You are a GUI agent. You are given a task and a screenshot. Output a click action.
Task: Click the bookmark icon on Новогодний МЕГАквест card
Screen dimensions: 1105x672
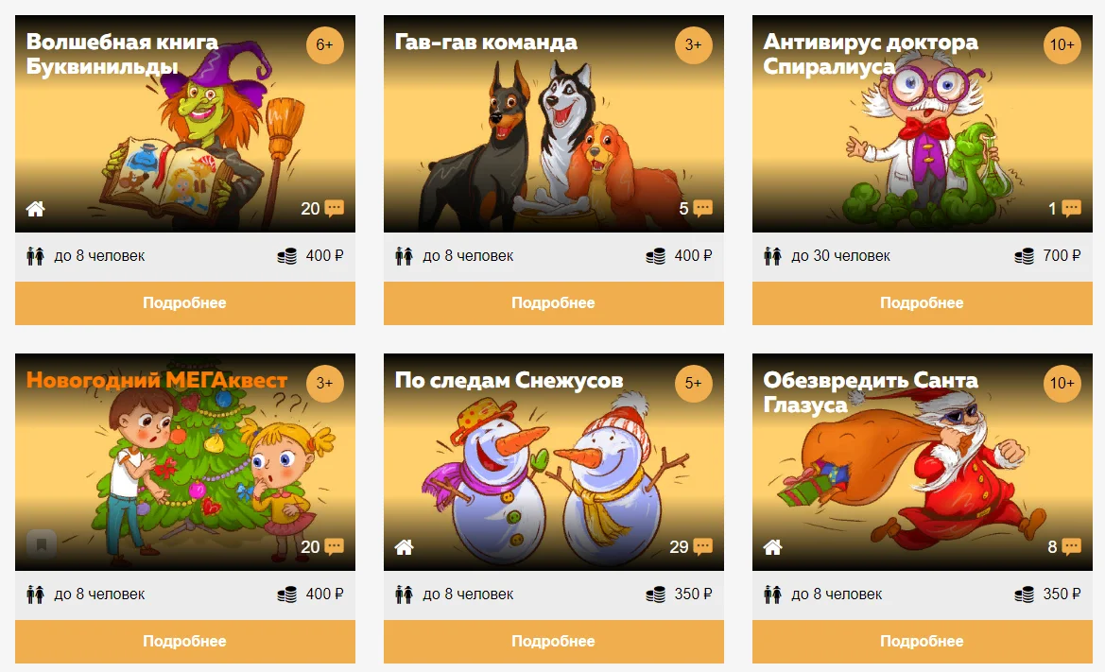click(41, 544)
